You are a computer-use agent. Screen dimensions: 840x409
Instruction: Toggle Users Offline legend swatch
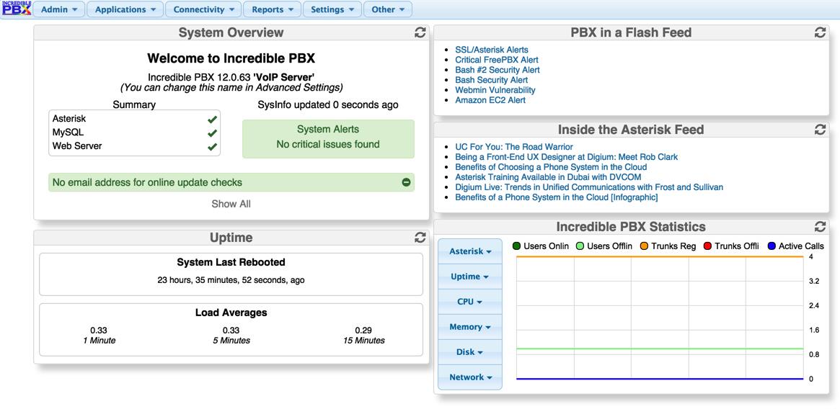pos(580,246)
